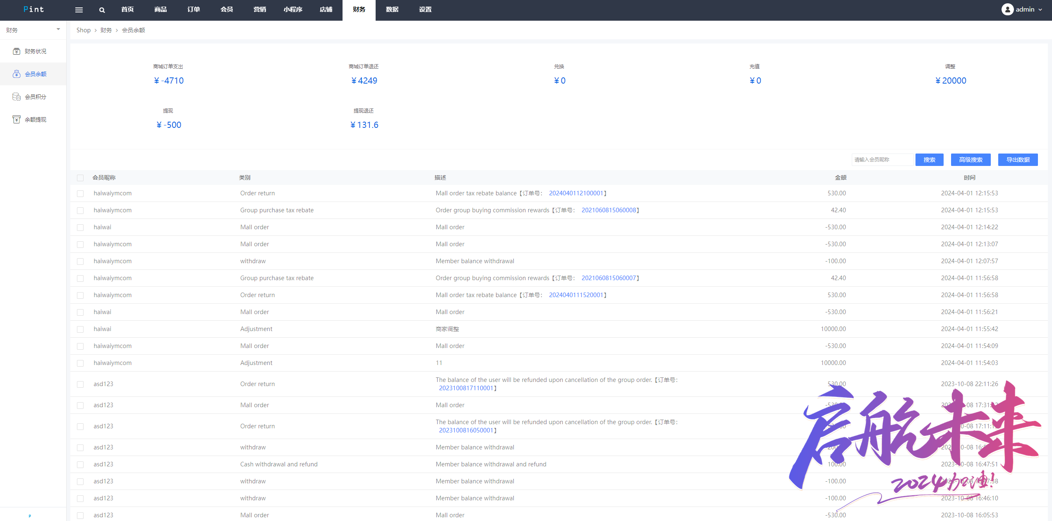Viewport: 1052px width, 521px height.
Task: Click the Cash withdrawal and refund category cell
Action: click(x=279, y=464)
